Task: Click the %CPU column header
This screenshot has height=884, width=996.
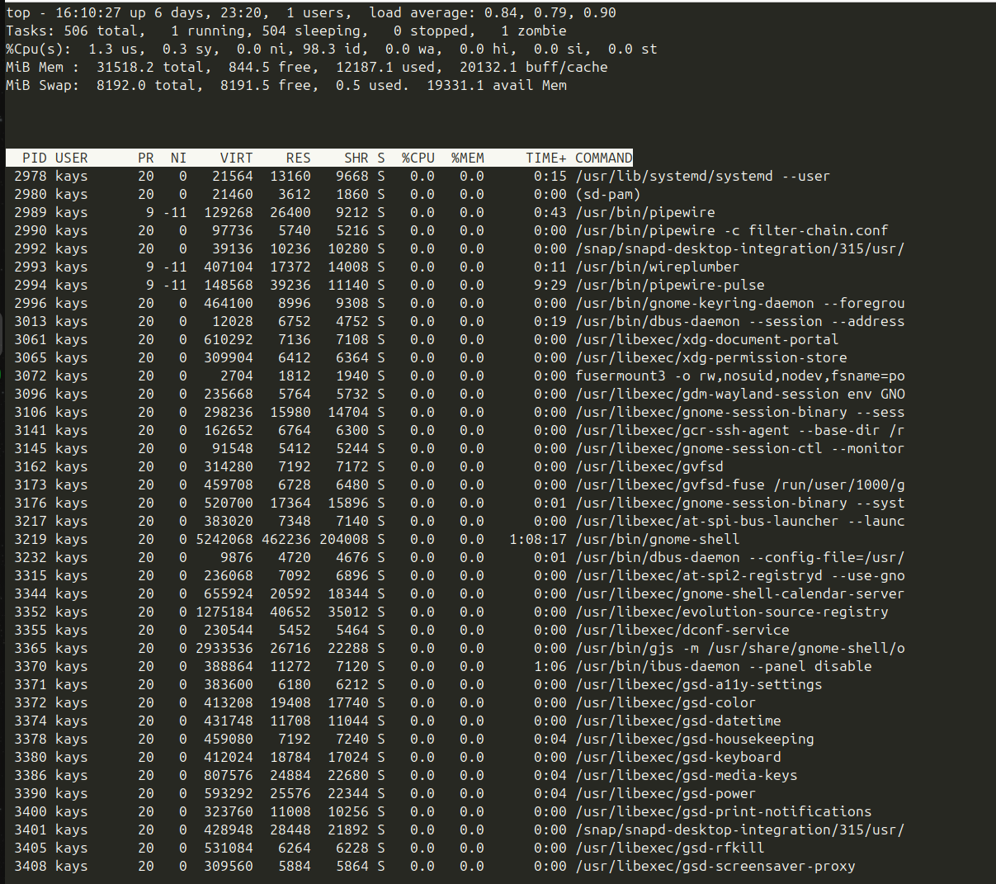Action: [418, 158]
